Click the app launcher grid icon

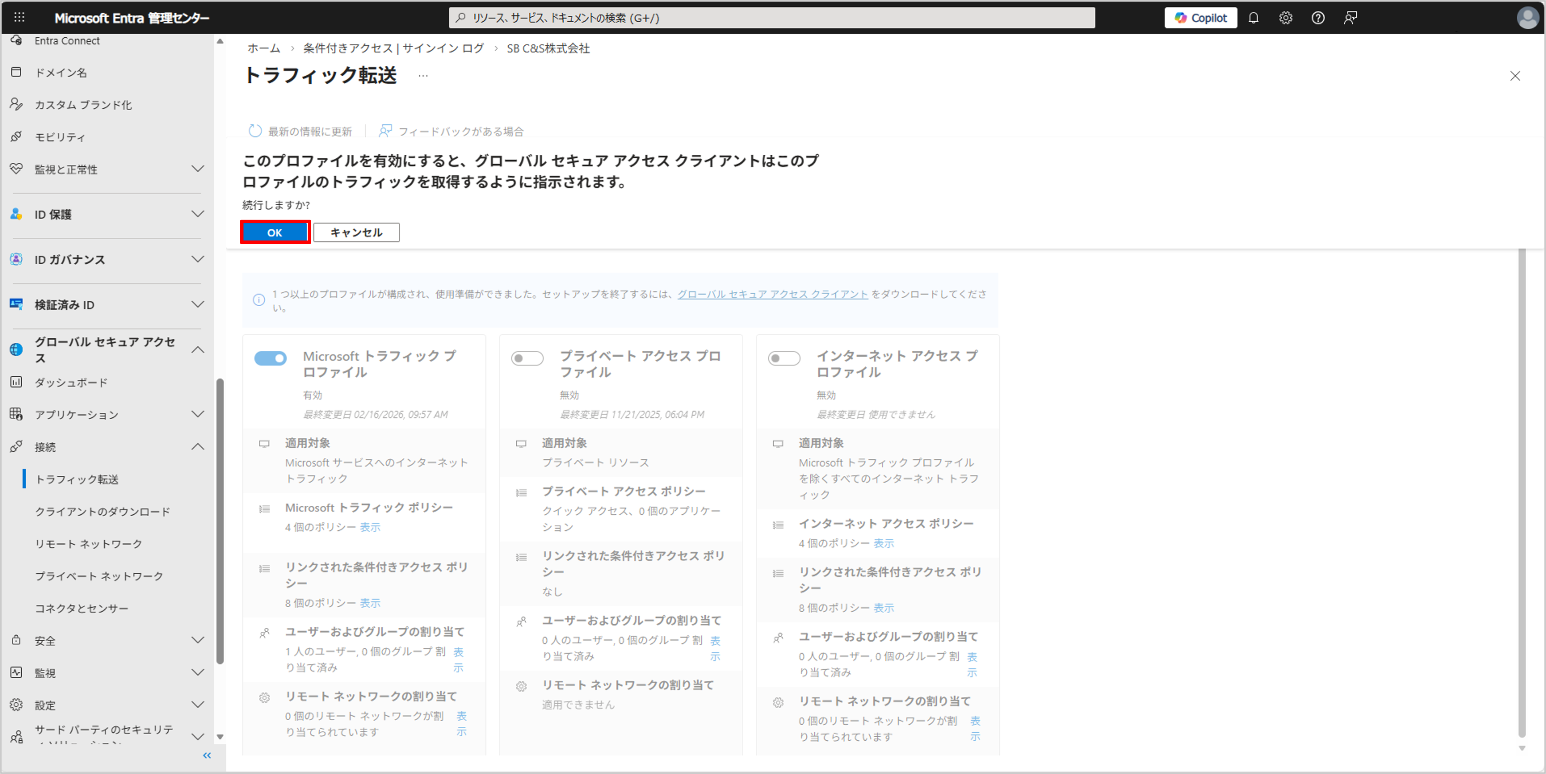pos(19,17)
